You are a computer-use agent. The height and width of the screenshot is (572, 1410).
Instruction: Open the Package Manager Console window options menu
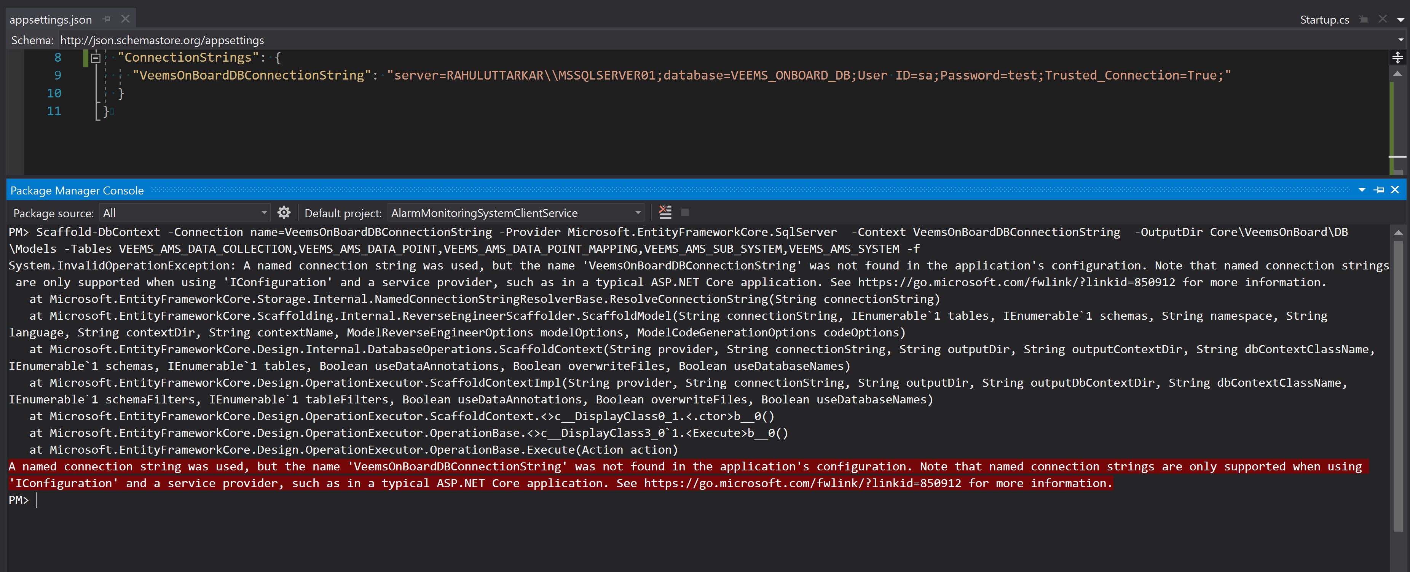[x=1362, y=190]
